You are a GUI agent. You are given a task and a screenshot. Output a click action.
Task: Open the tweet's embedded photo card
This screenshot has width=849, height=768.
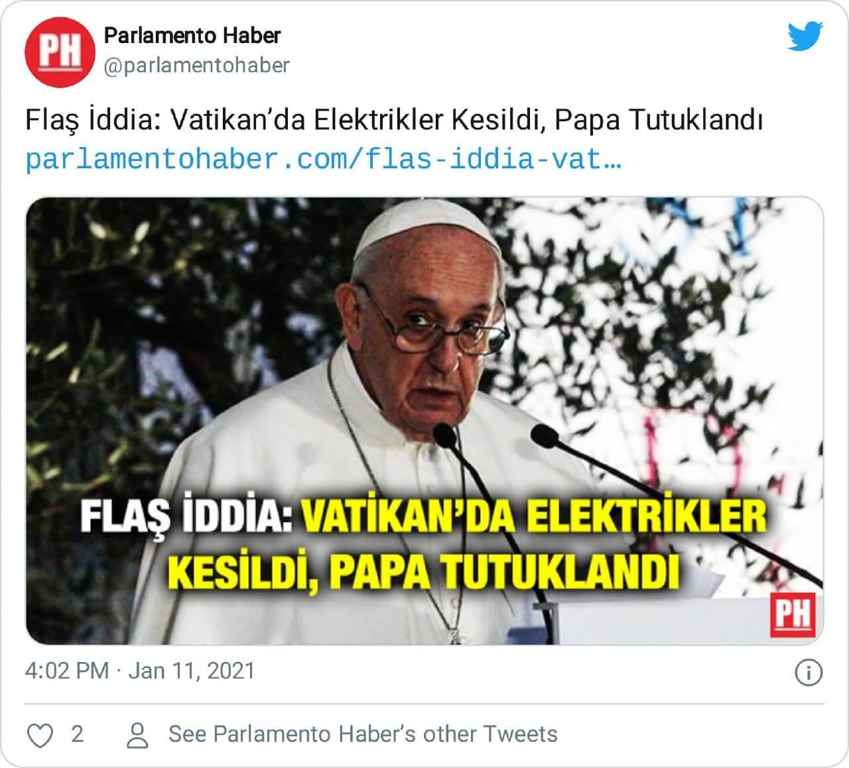[x=424, y=421]
